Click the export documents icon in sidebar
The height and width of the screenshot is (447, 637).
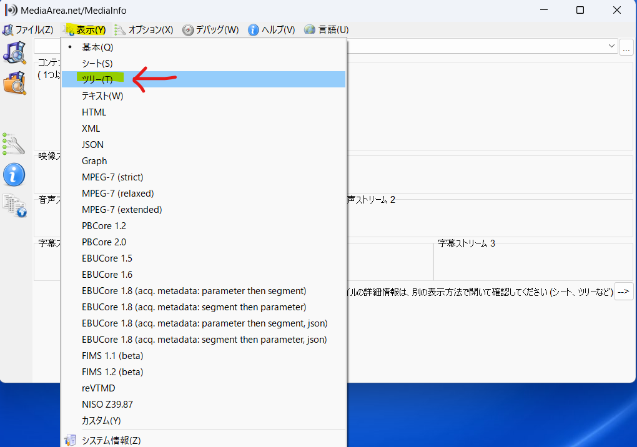tap(14, 205)
